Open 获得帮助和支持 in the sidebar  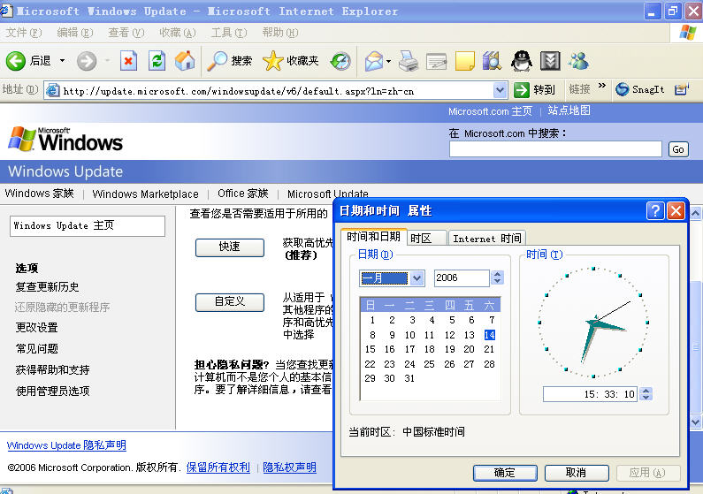click(52, 369)
